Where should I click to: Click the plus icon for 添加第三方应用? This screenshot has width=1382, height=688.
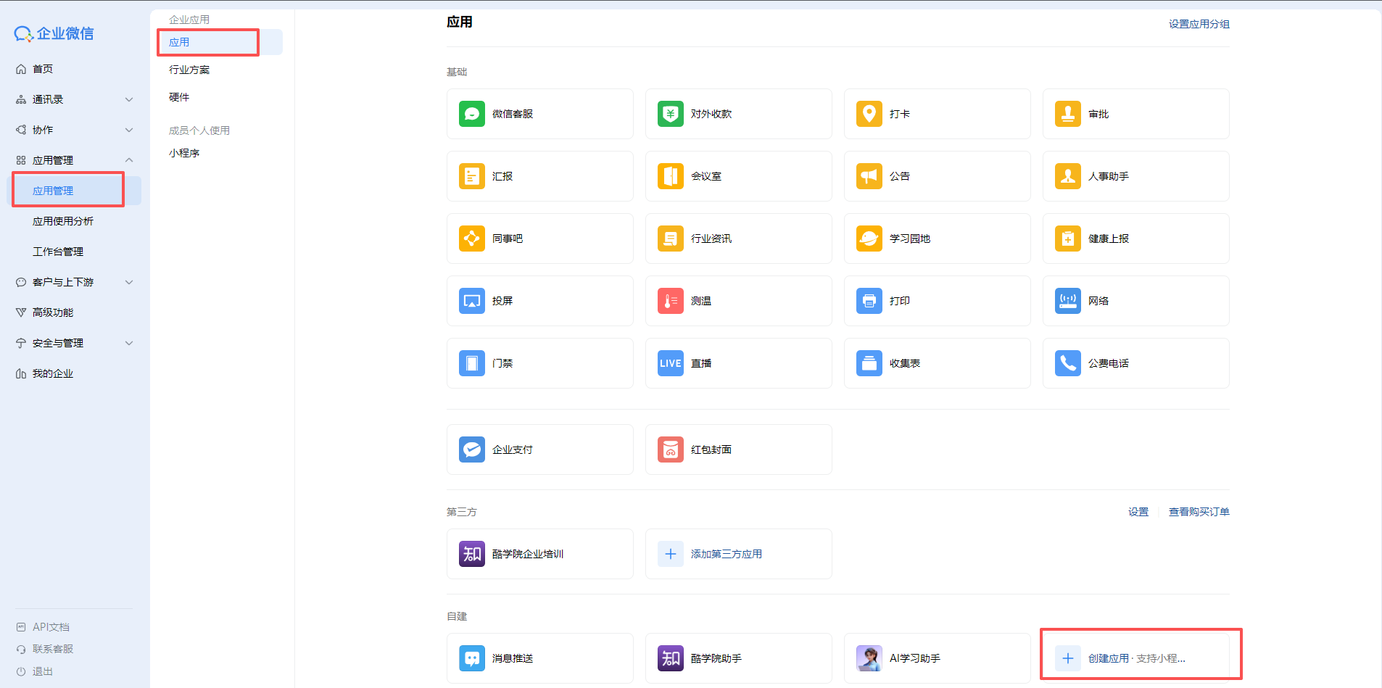pyautogui.click(x=671, y=554)
